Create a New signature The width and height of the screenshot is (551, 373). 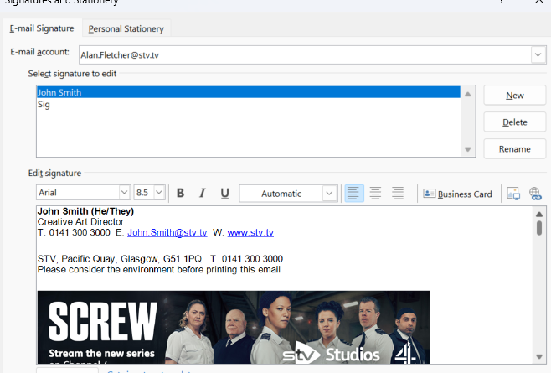point(515,96)
